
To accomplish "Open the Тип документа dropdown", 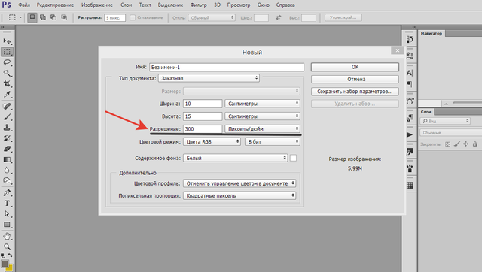I will coord(209,78).
